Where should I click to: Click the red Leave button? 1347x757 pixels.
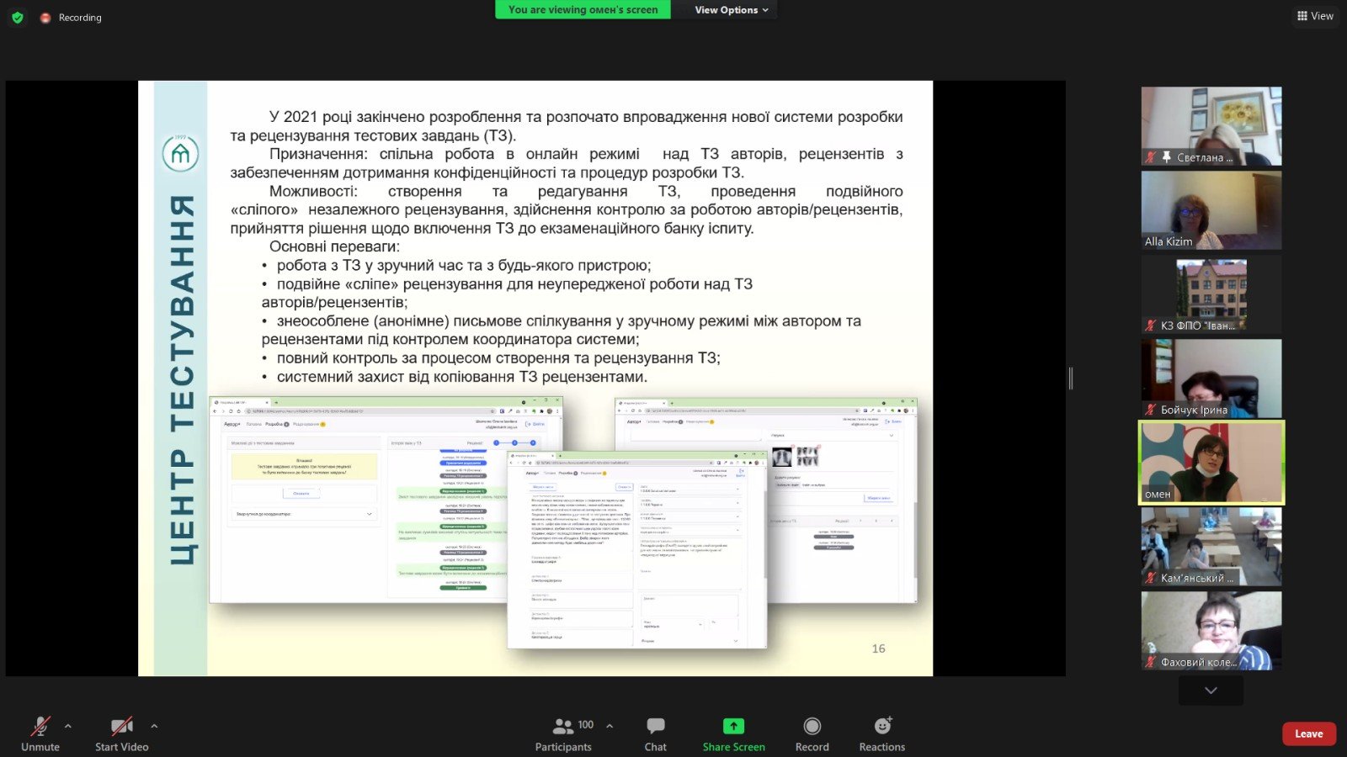click(x=1308, y=733)
